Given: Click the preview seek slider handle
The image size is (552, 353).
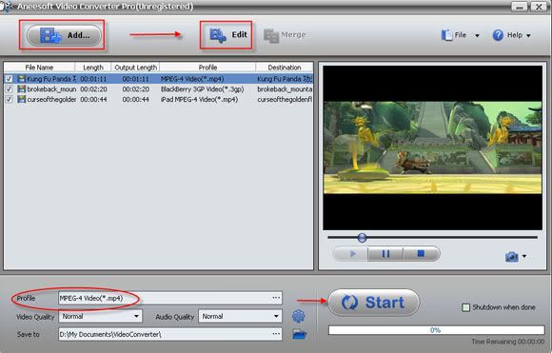Looking at the screenshot, I should pyautogui.click(x=362, y=238).
